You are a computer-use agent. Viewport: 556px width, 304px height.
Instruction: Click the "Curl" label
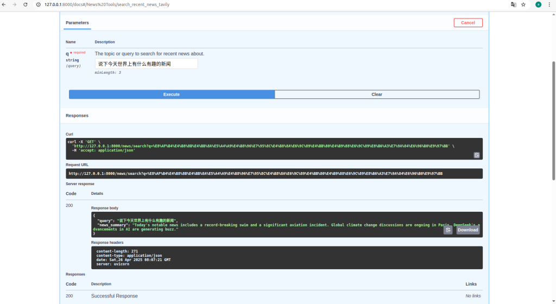click(x=69, y=134)
